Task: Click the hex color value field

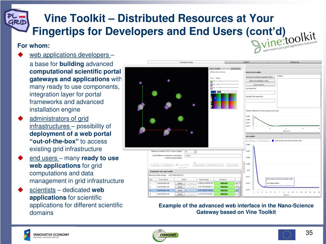Action: point(221,92)
